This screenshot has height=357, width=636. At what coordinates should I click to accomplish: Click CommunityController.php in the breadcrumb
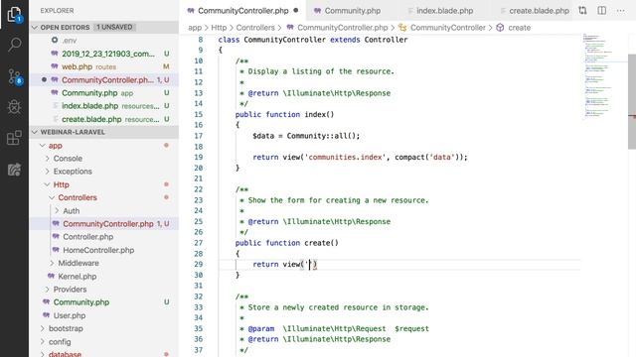pos(338,28)
